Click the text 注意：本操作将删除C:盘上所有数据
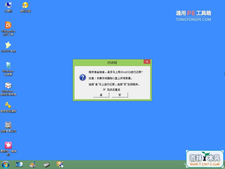This screenshot has height=169, width=225. click(110, 78)
